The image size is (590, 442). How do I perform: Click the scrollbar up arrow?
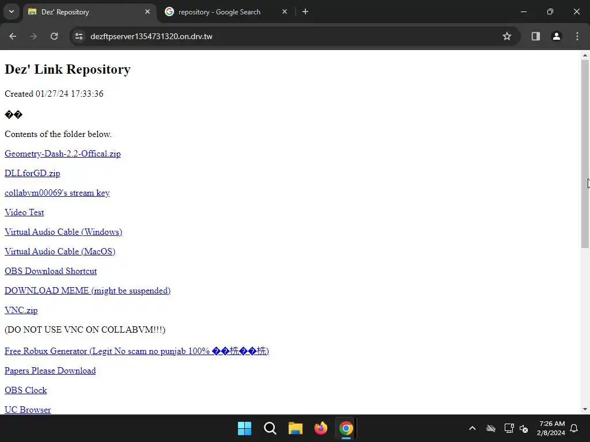point(585,55)
